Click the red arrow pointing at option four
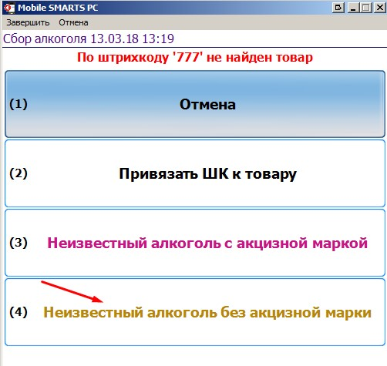Viewport: 387px width, 366px height. (x=72, y=292)
